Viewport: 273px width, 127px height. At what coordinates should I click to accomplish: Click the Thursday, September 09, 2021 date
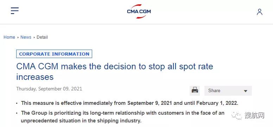click(49, 89)
